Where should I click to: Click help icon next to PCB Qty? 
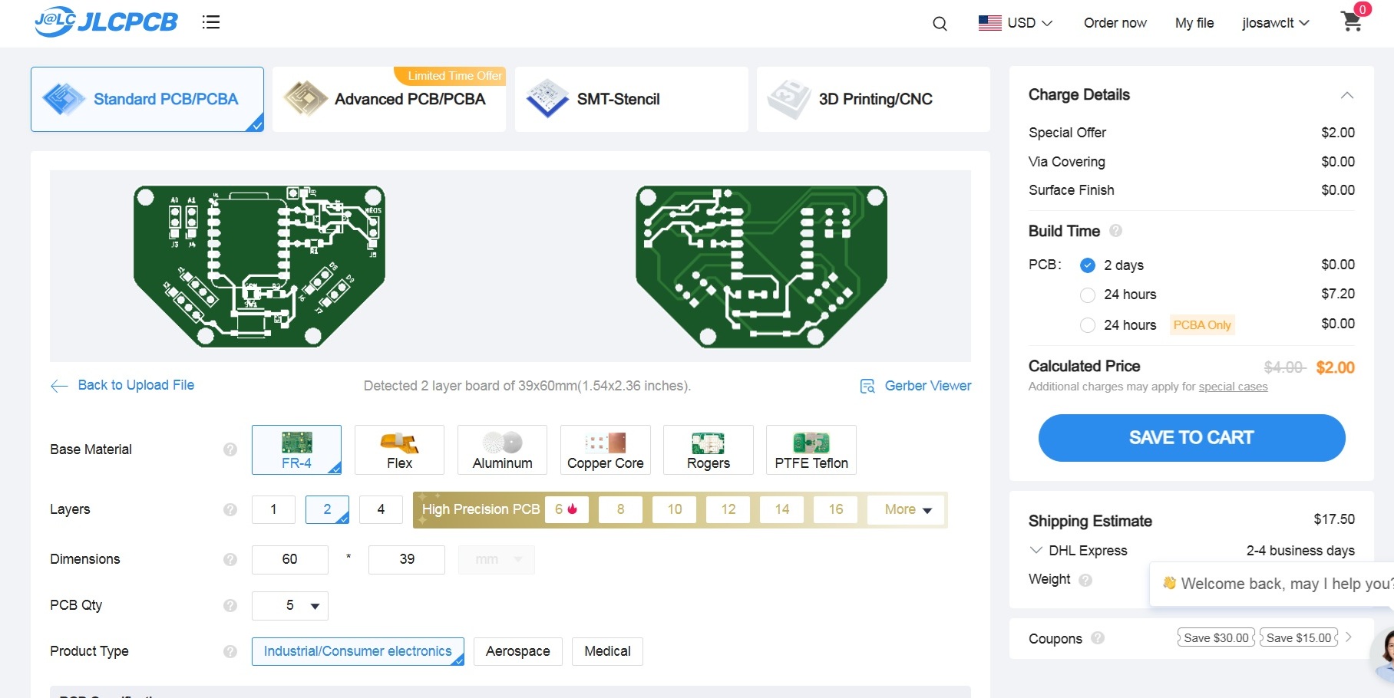click(x=230, y=605)
